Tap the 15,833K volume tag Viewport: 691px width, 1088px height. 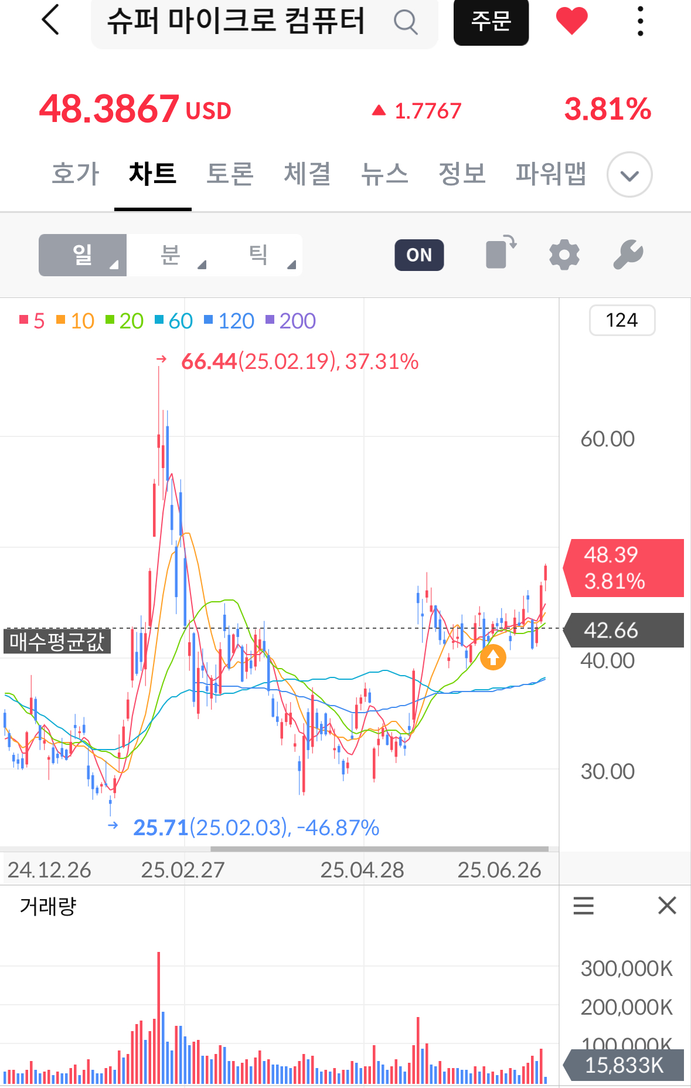coord(624,1065)
